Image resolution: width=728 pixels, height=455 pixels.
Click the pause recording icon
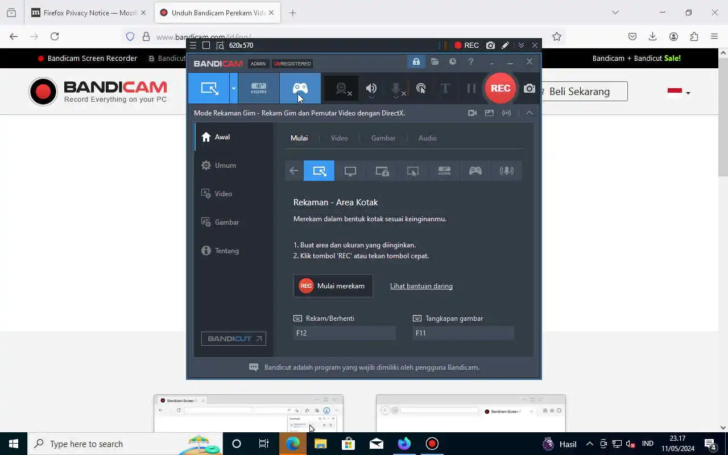471,88
